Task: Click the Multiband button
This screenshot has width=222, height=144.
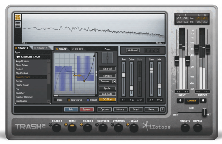Action: (x=133, y=50)
